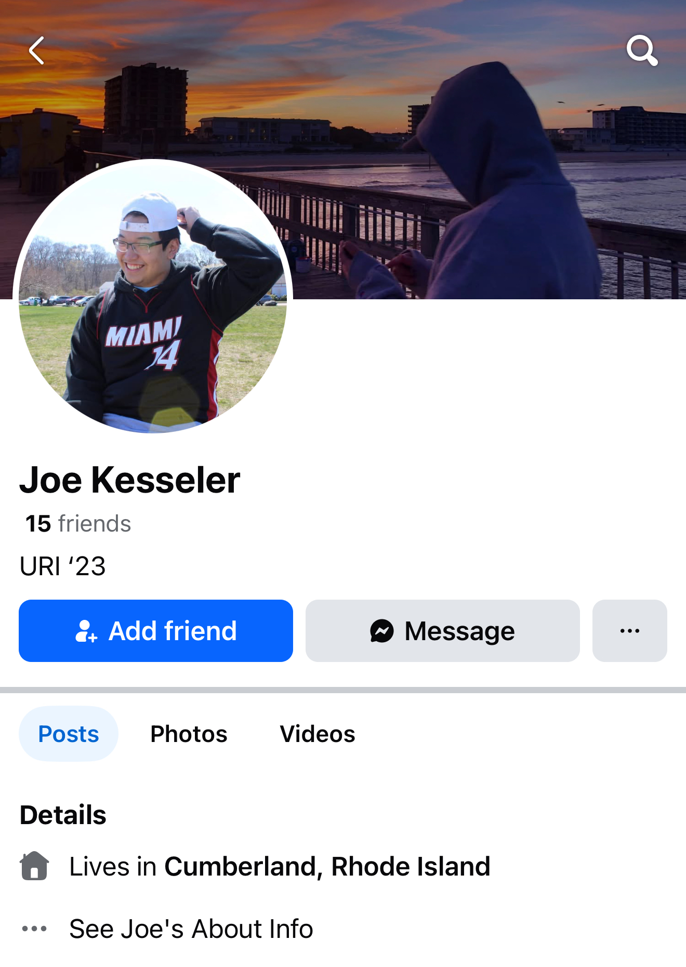This screenshot has width=686, height=967.
Task: Open Joe Kesseler's profile picture
Action: (x=153, y=296)
